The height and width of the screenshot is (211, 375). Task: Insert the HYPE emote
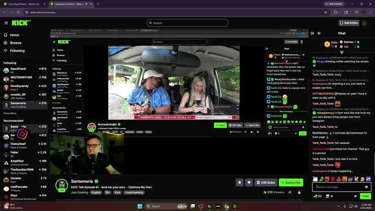[368, 179]
